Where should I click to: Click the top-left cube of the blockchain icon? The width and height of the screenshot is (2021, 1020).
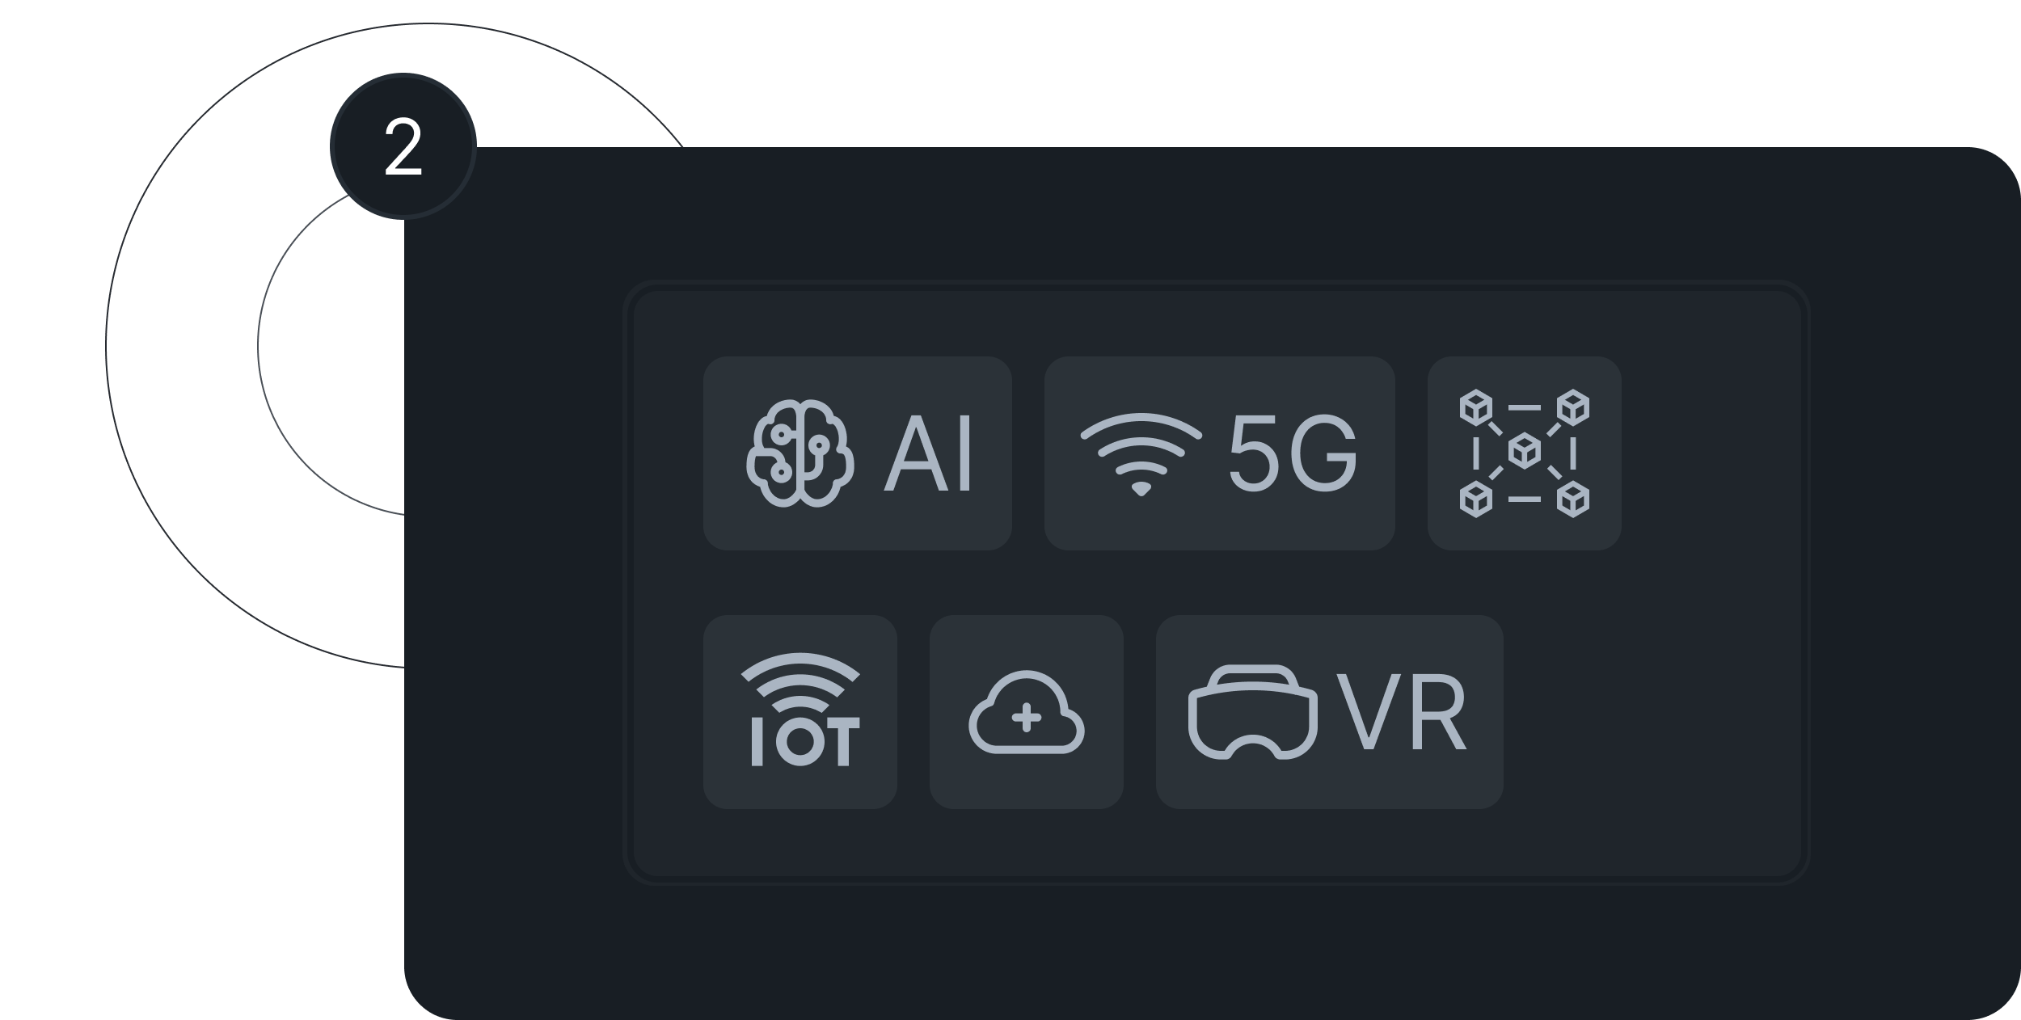click(x=1475, y=407)
